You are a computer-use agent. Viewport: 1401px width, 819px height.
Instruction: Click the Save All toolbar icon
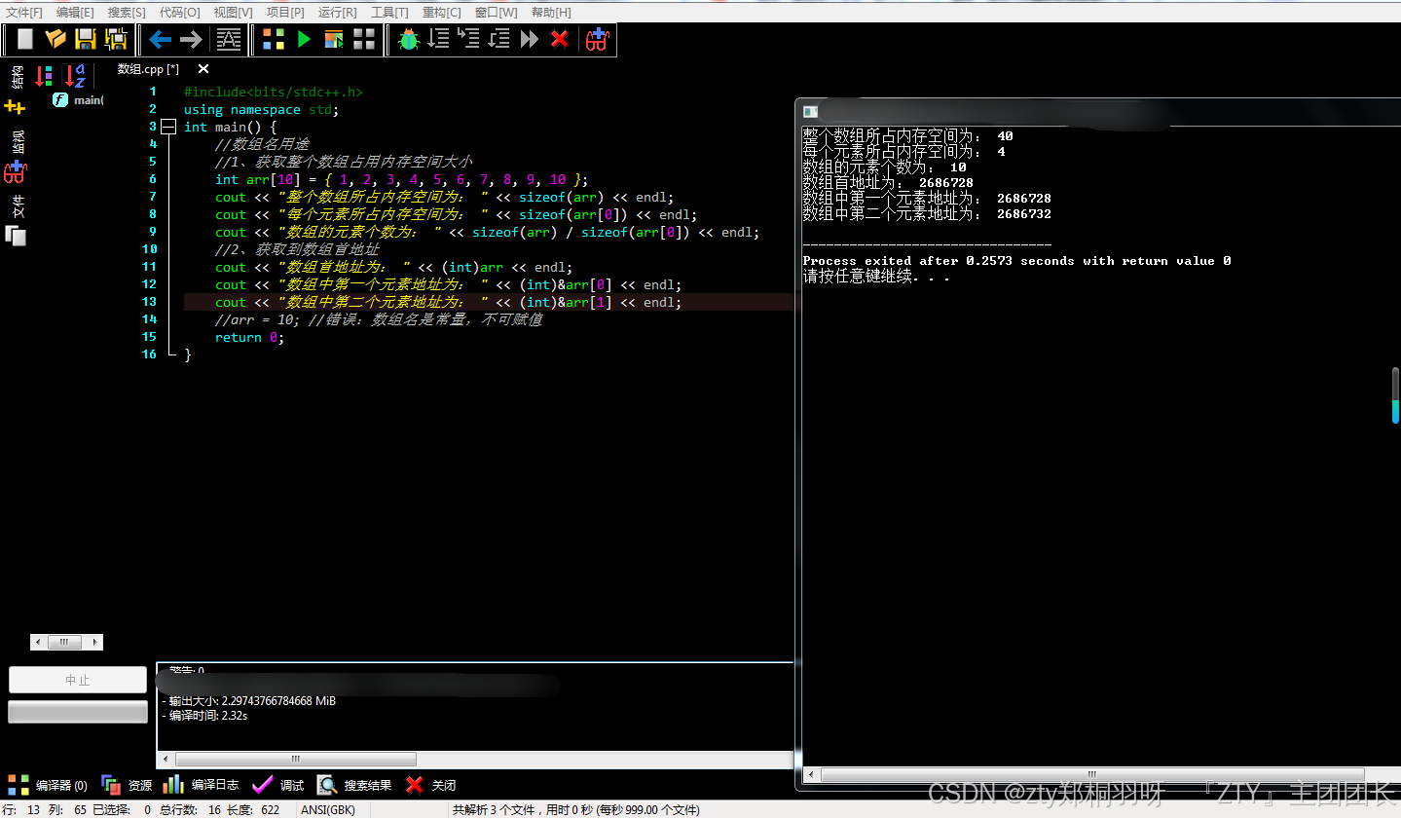(116, 39)
